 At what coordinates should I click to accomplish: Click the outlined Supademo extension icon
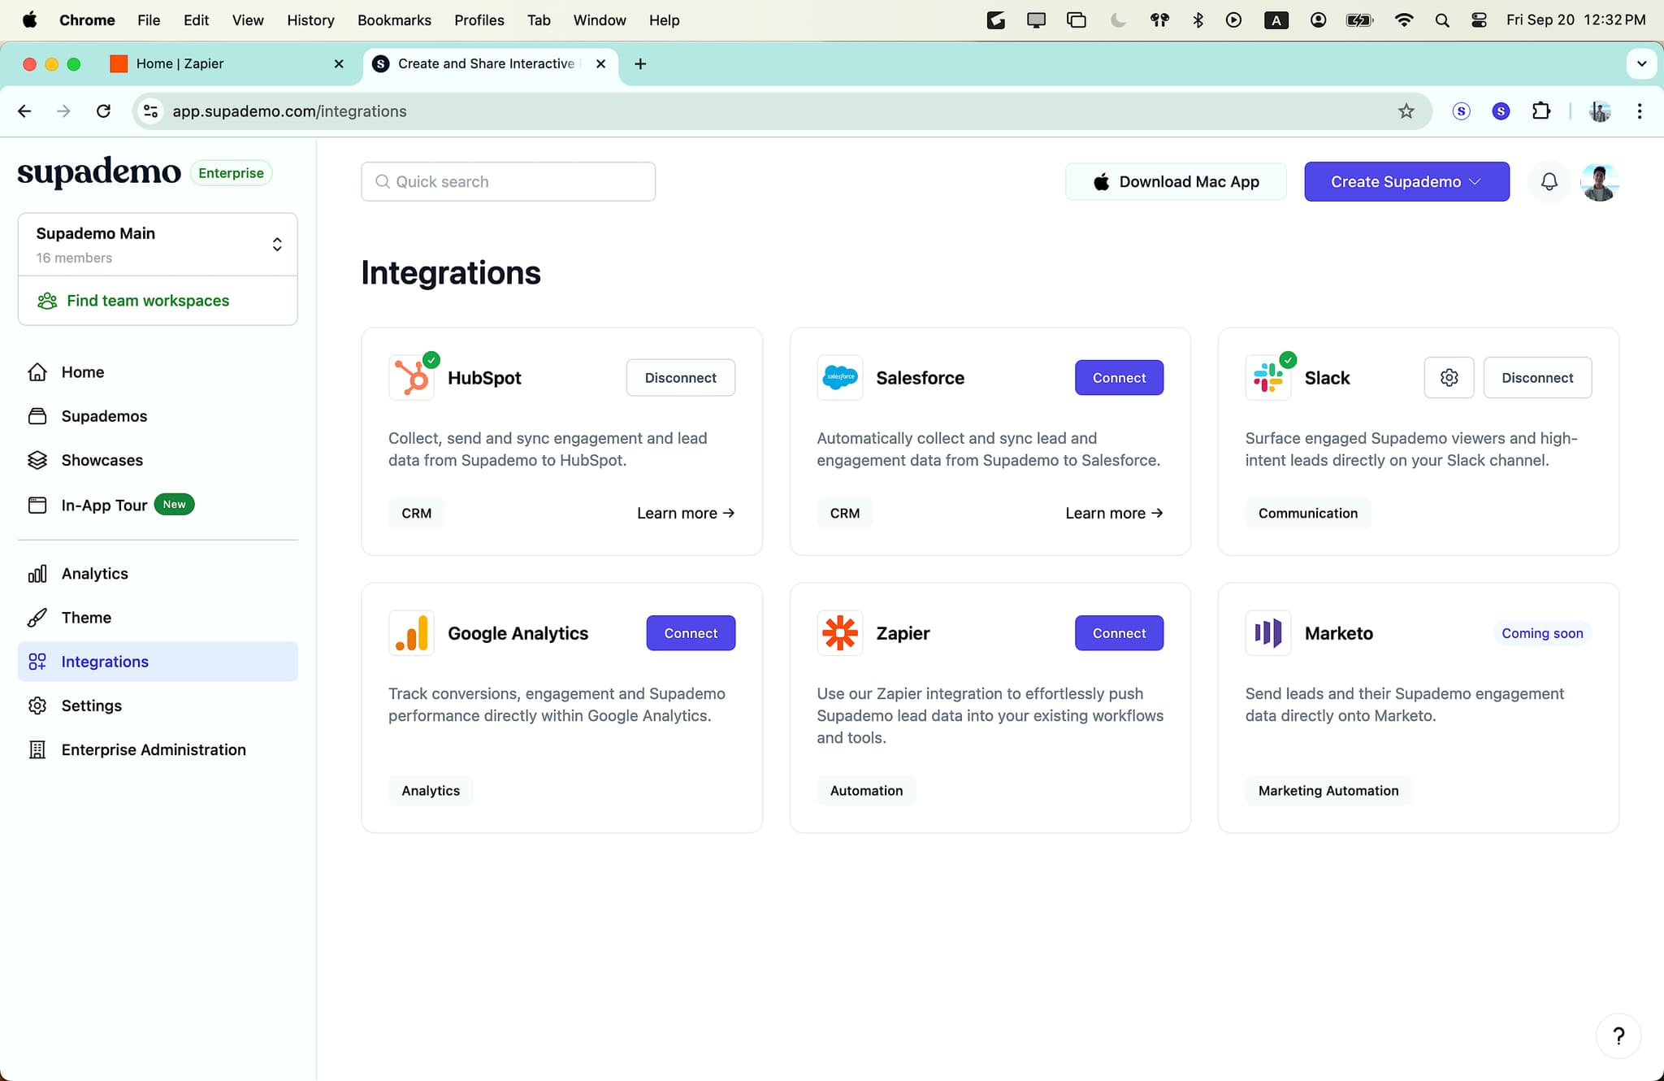tap(1462, 111)
